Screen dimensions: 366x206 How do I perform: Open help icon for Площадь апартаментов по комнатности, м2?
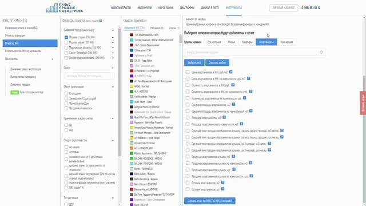coord(241,124)
